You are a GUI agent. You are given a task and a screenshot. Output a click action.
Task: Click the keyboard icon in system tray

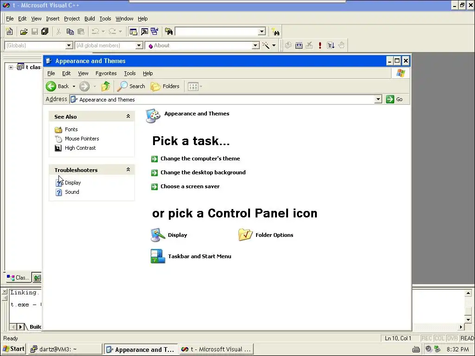[x=416, y=350]
